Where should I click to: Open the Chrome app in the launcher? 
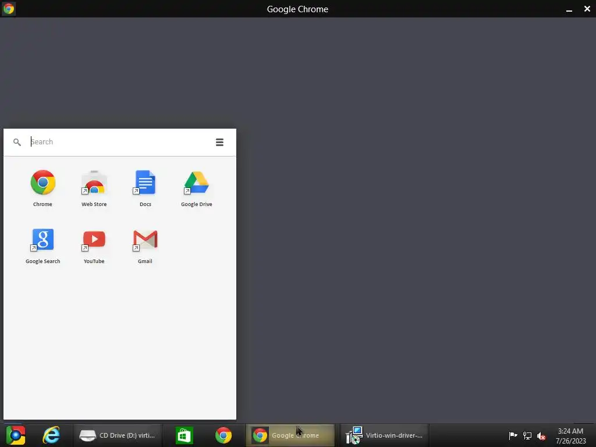click(x=42, y=188)
